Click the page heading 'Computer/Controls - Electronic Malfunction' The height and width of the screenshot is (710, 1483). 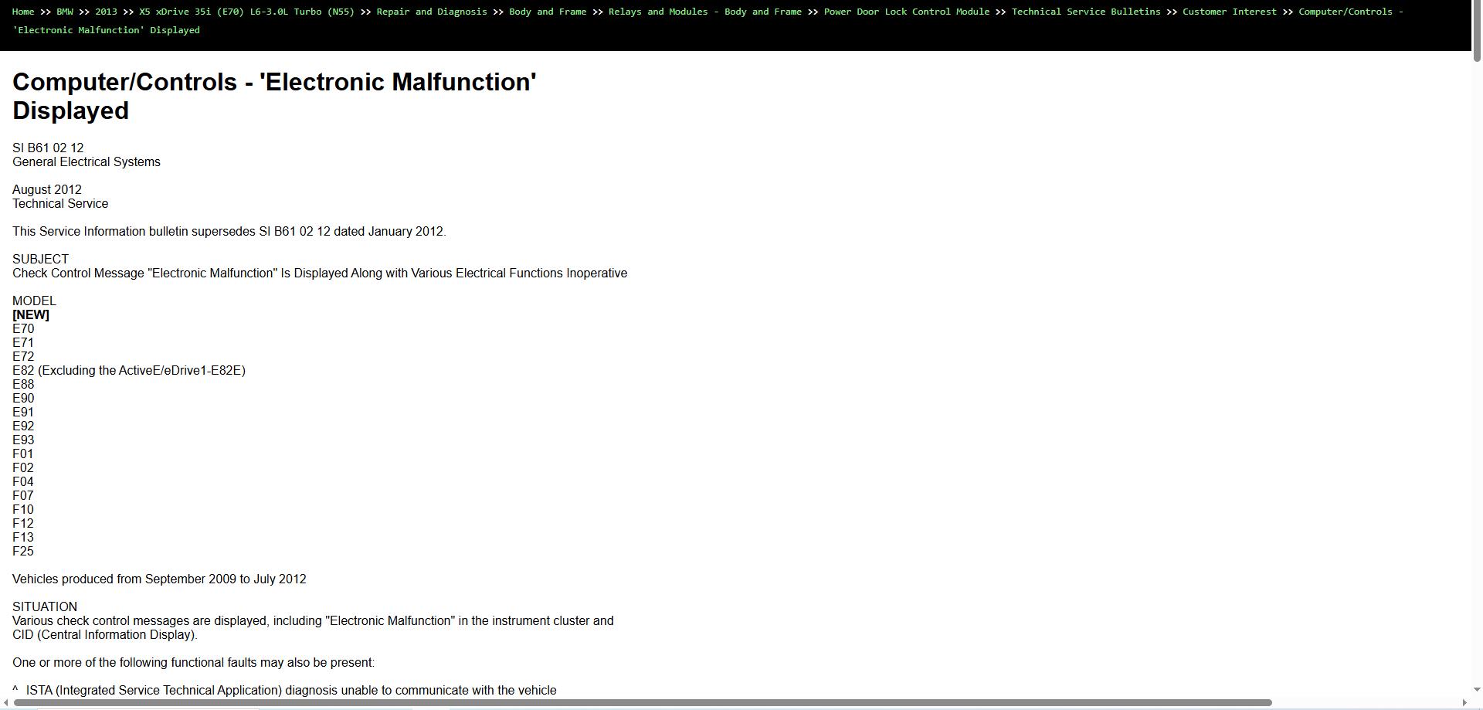(x=274, y=96)
